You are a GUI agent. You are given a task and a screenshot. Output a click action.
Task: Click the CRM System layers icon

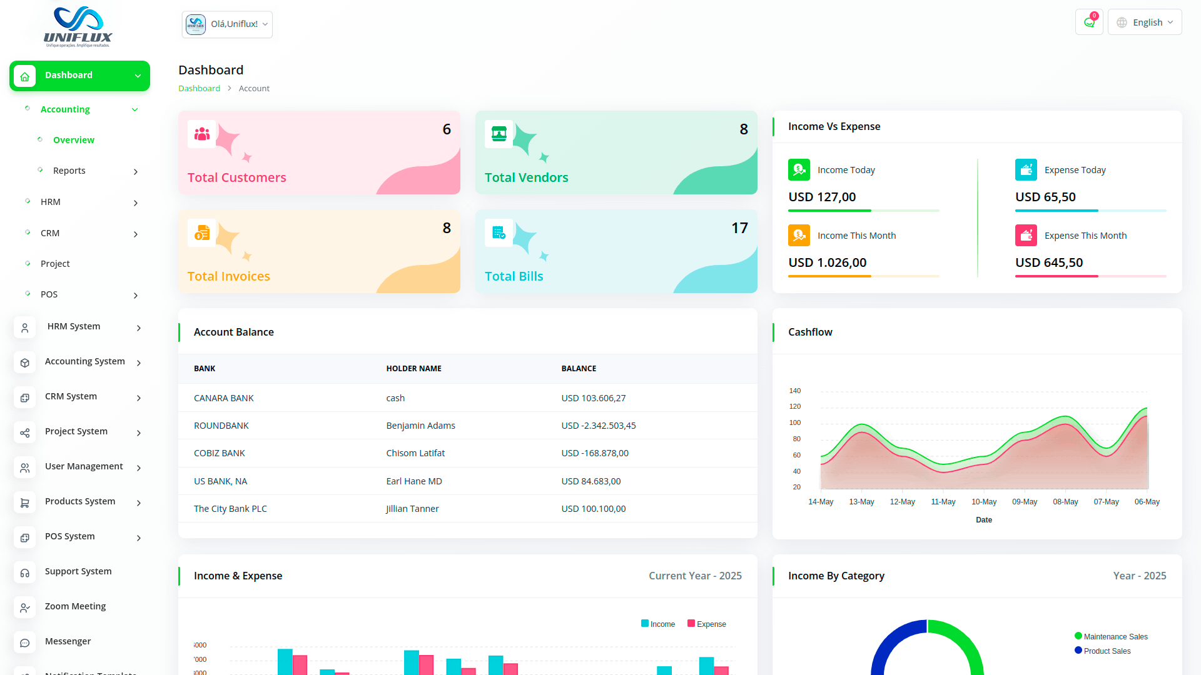(x=25, y=397)
